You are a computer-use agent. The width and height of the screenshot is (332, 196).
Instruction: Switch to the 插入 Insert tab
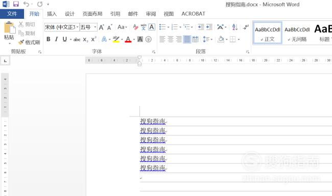52,14
